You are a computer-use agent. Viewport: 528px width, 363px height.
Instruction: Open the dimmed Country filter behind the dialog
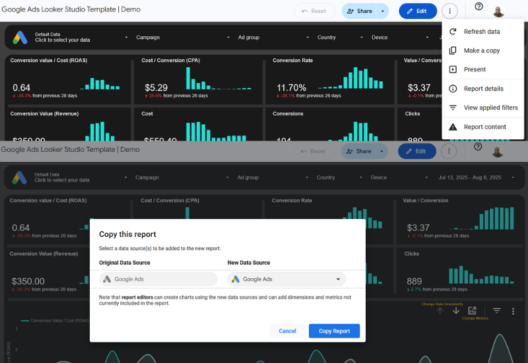(x=339, y=178)
